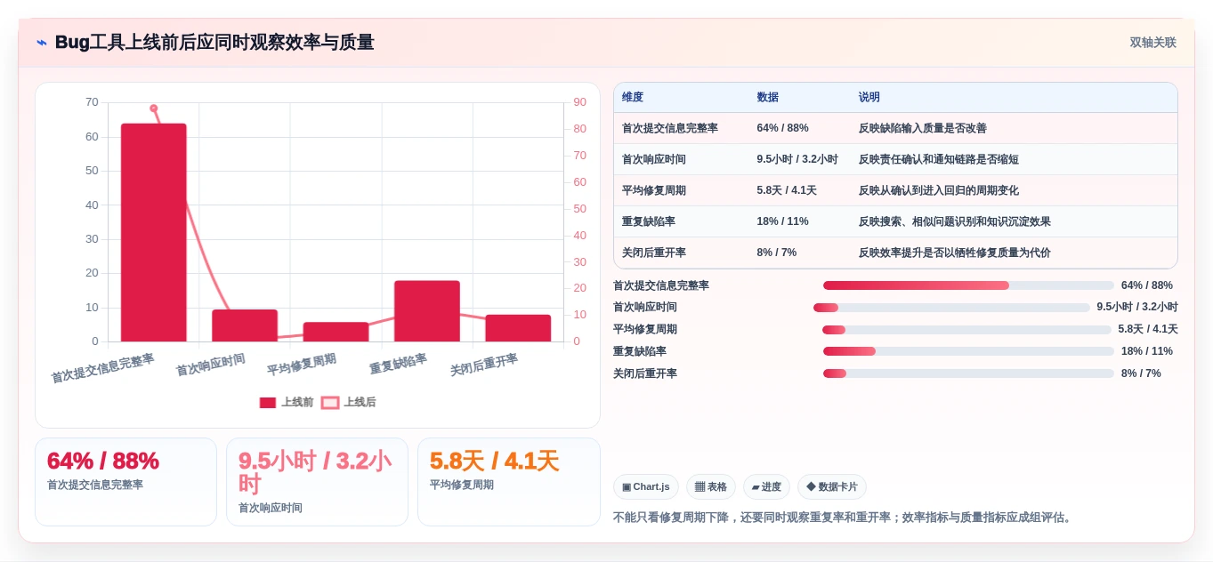Toggle the 上线后 legend swatch

click(330, 403)
